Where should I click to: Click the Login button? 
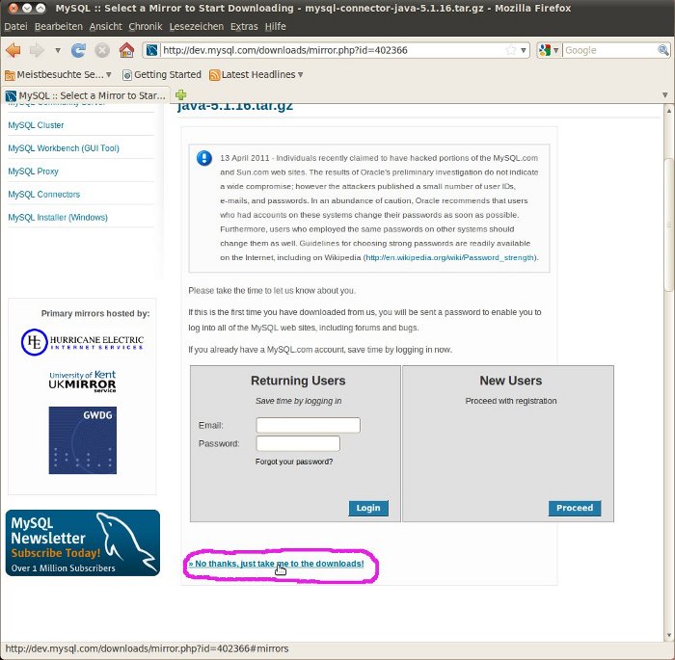point(367,508)
